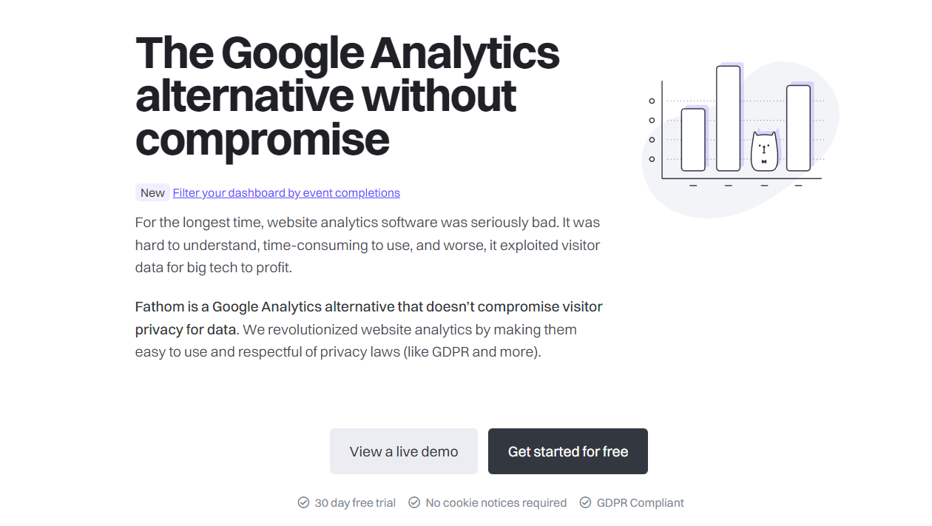This screenshot has width=932, height=526.
Task: Click the cat illustration in the bar chart
Action: (764, 151)
